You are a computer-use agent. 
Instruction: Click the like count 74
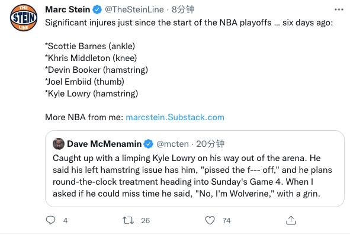pyautogui.click(x=226, y=220)
